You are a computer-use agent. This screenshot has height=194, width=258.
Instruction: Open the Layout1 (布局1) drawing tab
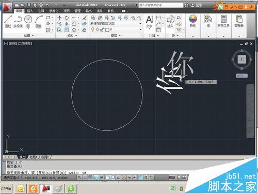pos(34,157)
